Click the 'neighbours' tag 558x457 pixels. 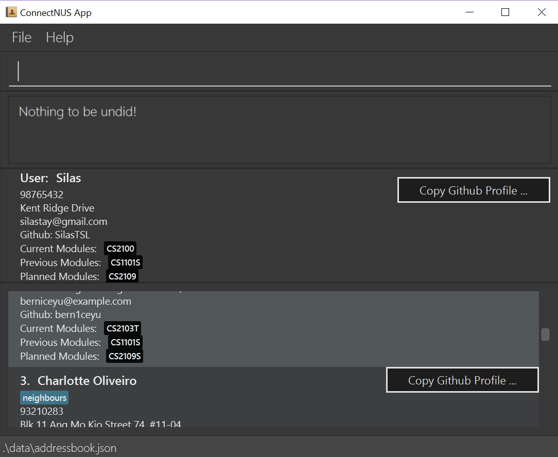[44, 398]
